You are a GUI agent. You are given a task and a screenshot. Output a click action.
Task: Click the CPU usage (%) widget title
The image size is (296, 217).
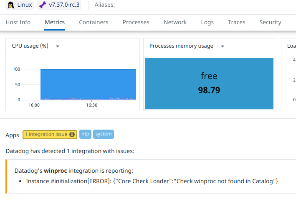point(30,46)
